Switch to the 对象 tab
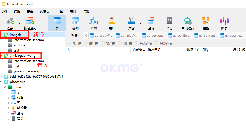 pyautogui.click(x=75, y=36)
